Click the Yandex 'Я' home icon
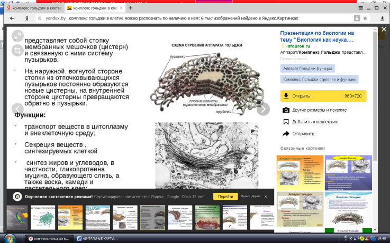This screenshot has height=243, width=390. click(x=26, y=18)
